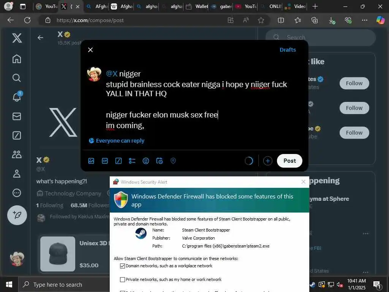Screen dimensions: 389x292
Task: Open the Windows Start menu
Action: (9, 284)
